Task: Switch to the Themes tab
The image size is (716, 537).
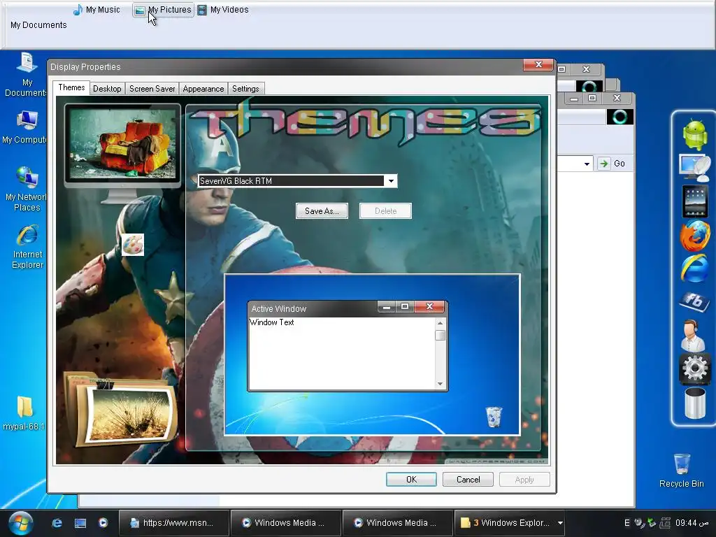Action: (x=71, y=87)
